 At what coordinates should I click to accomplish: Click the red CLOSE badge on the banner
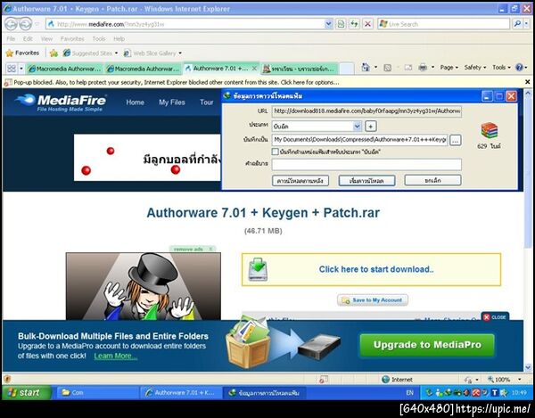[495, 317]
